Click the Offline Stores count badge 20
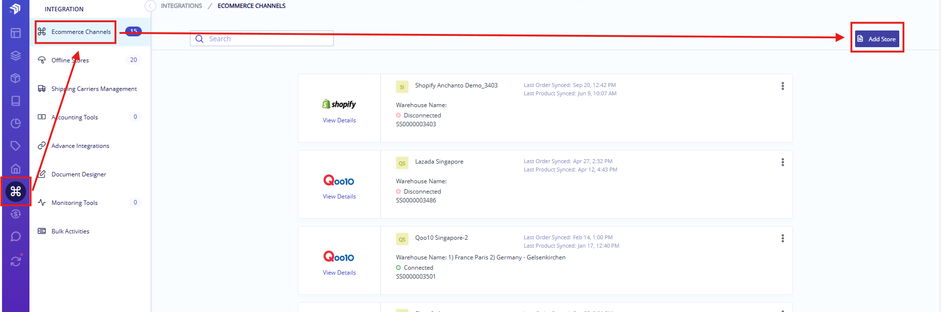Screen dimensions: 941x312 point(134,60)
